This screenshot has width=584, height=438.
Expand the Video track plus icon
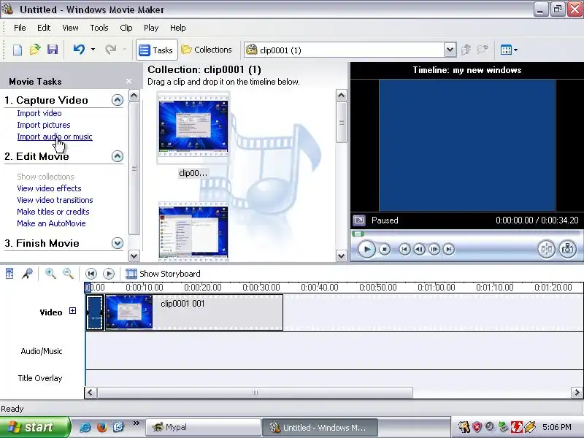(x=72, y=311)
